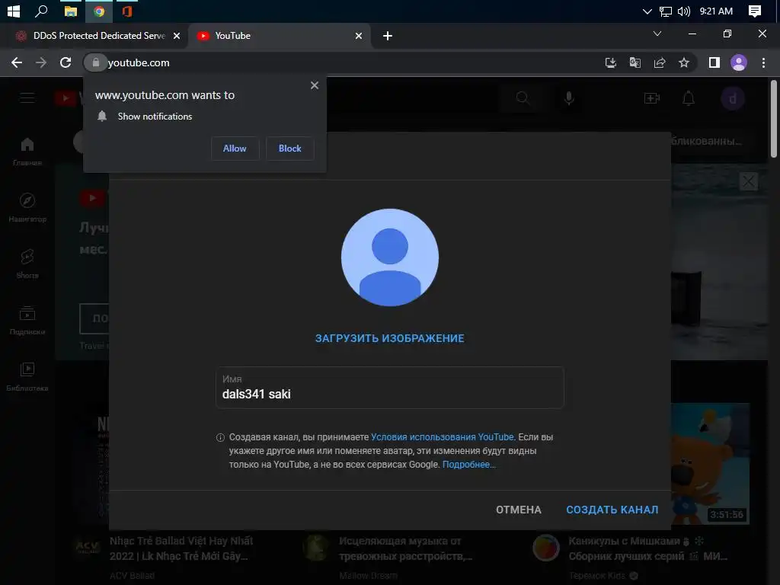Open Подписки in sidebar
The height and width of the screenshot is (585, 780).
pos(27,321)
